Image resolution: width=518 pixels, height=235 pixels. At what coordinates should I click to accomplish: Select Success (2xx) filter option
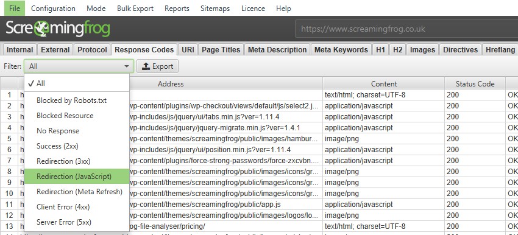77,146
